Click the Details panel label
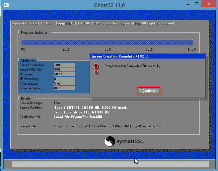The width and height of the screenshot is (218, 171). tap(26, 99)
